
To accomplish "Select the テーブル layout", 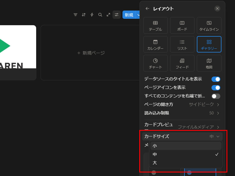I will click(x=155, y=26).
